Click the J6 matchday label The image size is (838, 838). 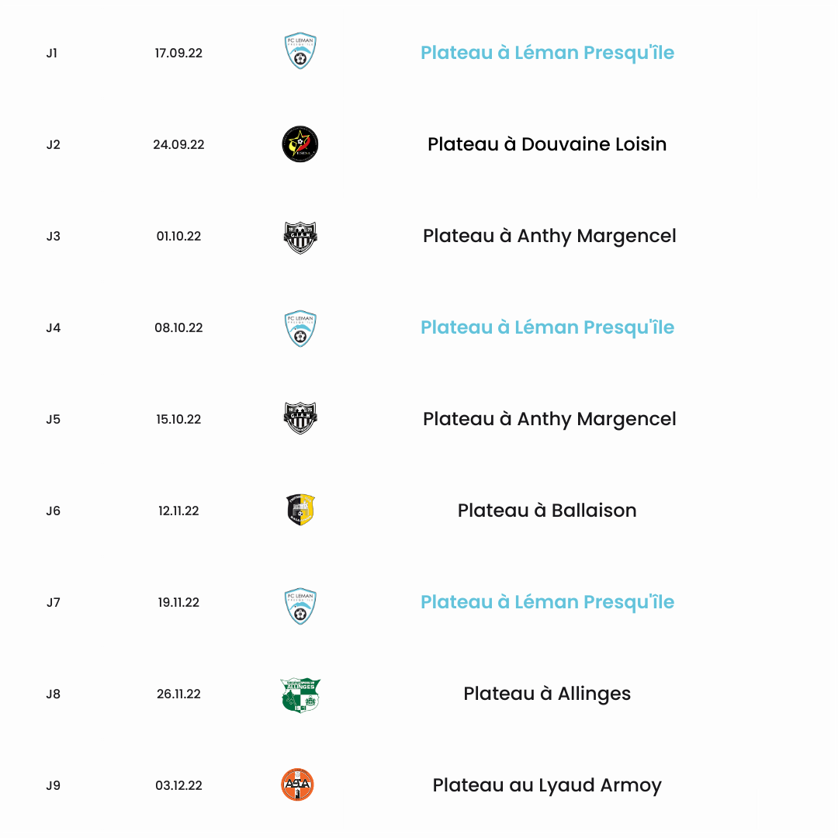[53, 511]
